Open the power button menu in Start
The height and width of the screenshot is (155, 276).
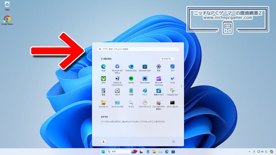173,142
